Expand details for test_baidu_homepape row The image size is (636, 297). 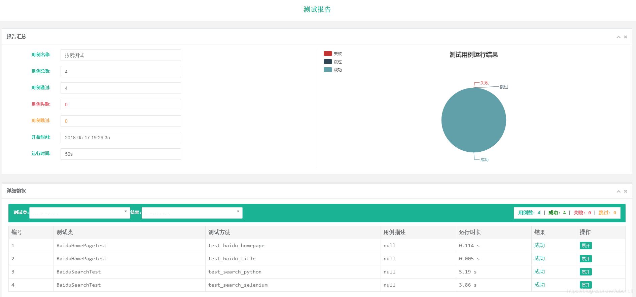coord(586,246)
